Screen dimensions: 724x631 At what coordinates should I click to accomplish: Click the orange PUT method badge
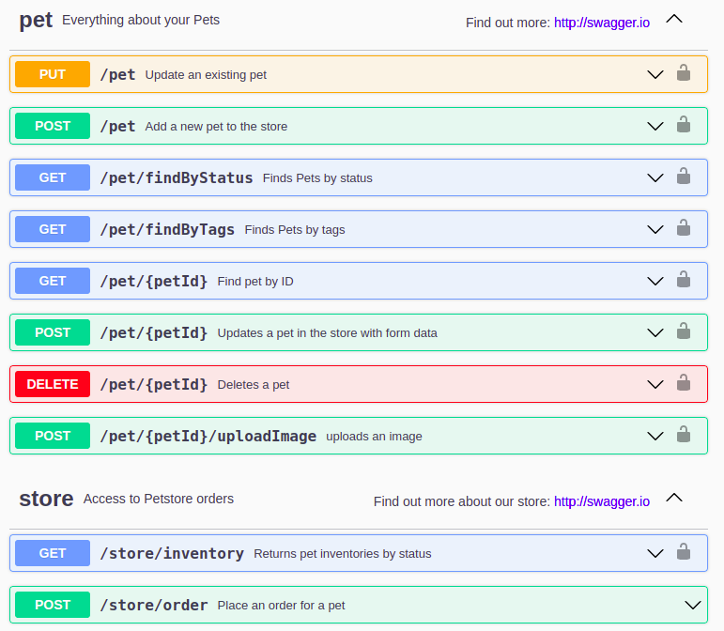click(53, 74)
